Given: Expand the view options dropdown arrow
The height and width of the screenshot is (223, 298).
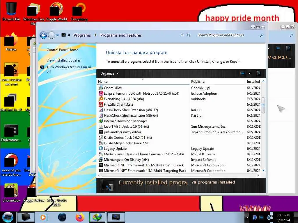Looking at the screenshot, I should point(249,73).
